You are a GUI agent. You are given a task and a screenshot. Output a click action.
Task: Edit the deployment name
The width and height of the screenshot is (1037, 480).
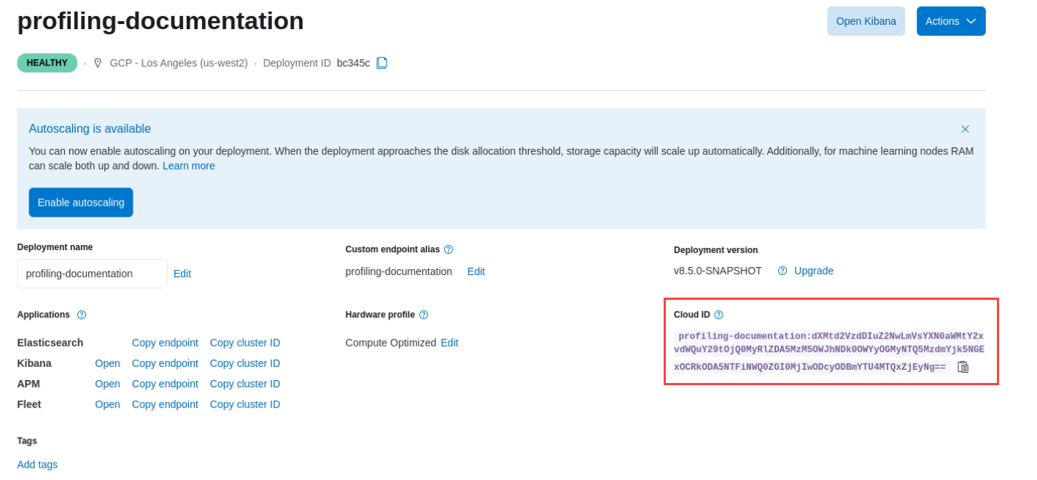pyautogui.click(x=182, y=273)
